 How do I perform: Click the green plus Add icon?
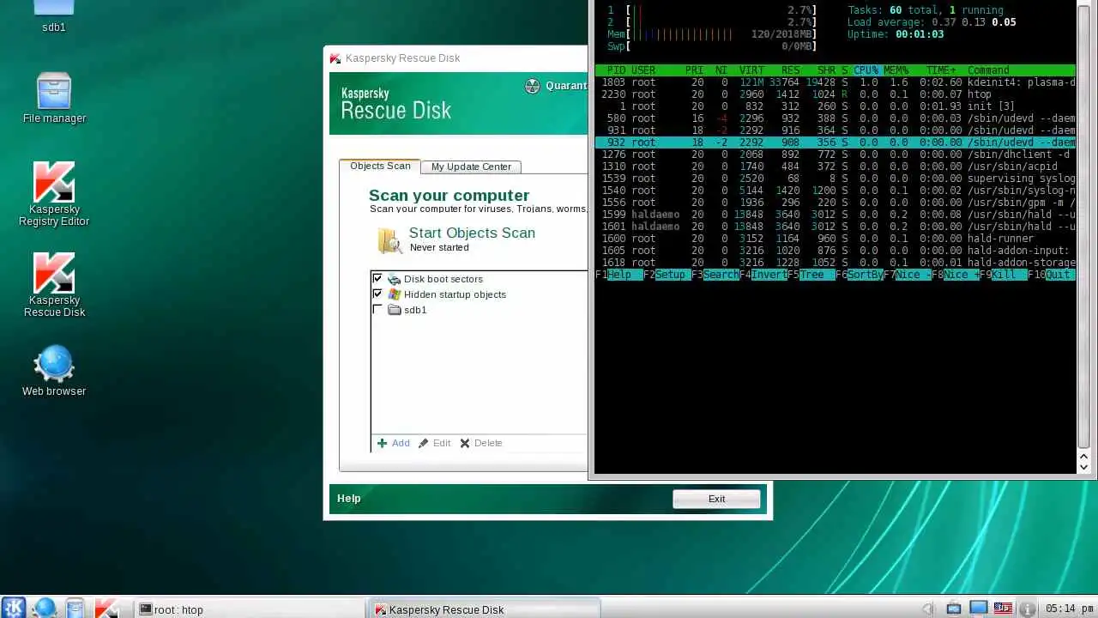(x=383, y=443)
